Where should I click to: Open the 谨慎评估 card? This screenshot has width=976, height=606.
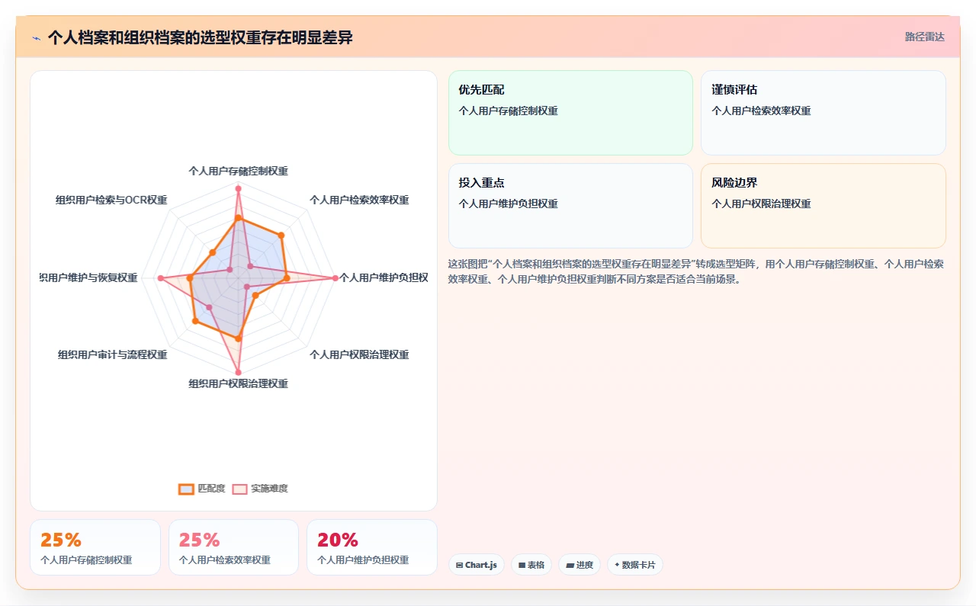[x=823, y=113]
